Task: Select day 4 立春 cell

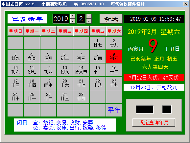Action: (x=32, y=56)
